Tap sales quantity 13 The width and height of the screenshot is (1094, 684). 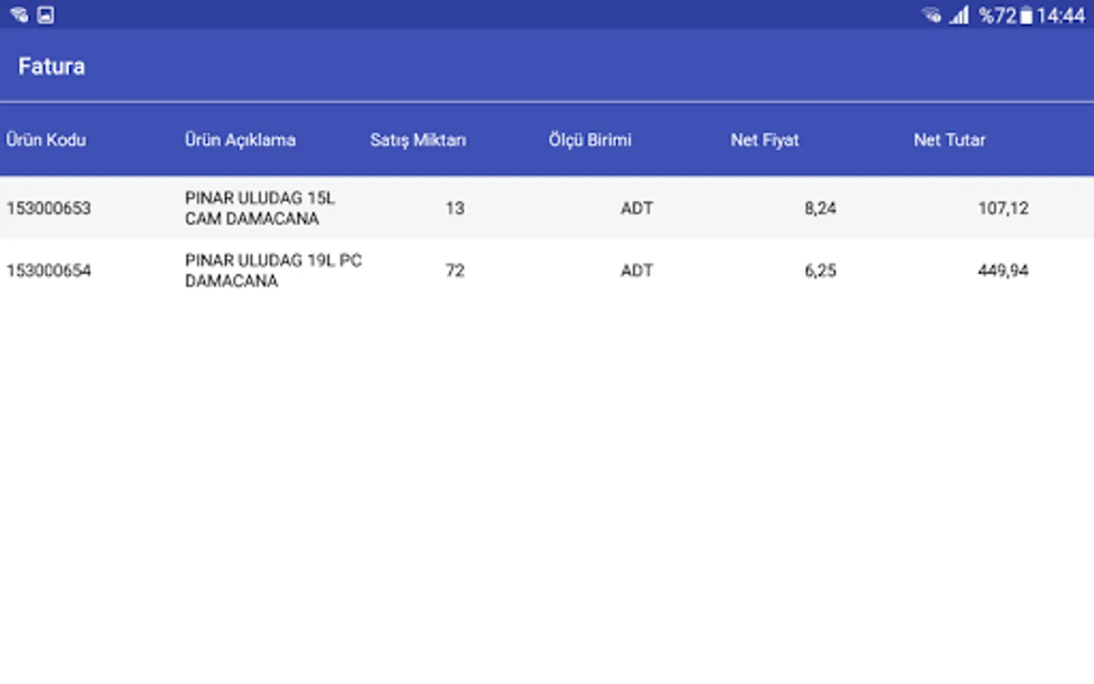tap(455, 208)
